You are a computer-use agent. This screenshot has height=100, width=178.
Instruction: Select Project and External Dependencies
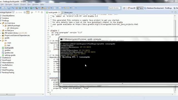click(17, 36)
